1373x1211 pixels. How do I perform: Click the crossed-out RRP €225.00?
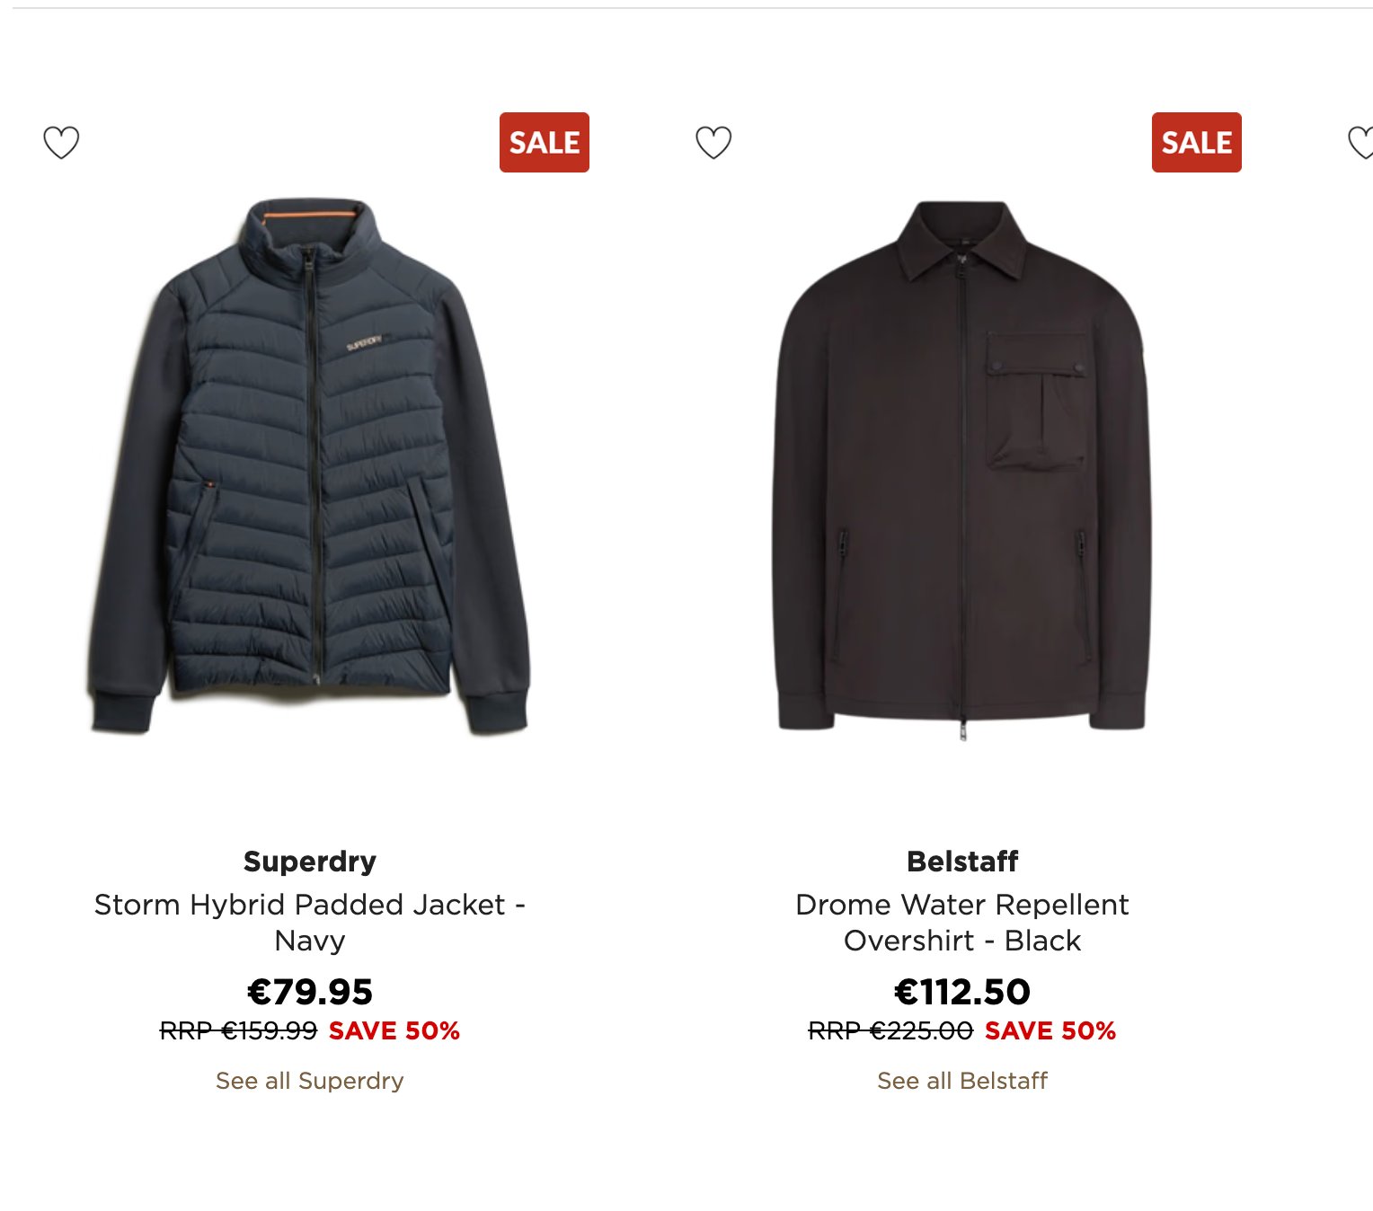click(x=890, y=1030)
